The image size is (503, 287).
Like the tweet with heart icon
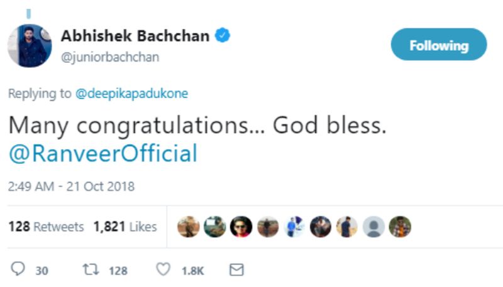[163, 270]
